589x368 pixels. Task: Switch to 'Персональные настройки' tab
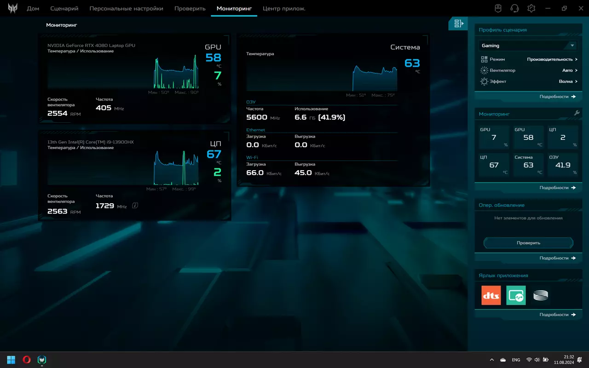coord(126,8)
